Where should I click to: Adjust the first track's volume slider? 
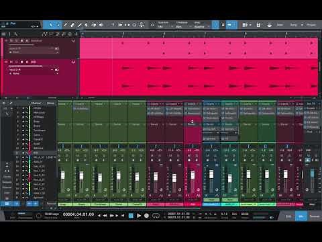click(x=21, y=45)
